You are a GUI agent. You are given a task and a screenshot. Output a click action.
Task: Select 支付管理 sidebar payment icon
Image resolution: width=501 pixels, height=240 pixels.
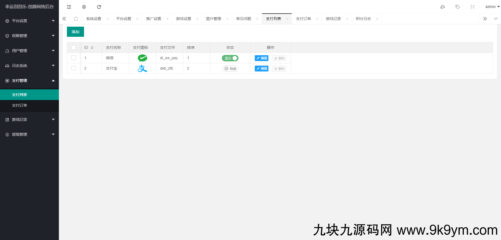[7, 81]
